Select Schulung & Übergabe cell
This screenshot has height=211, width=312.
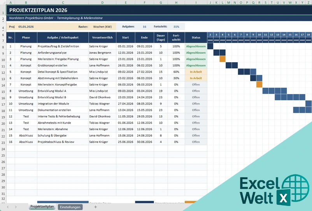tap(63, 135)
